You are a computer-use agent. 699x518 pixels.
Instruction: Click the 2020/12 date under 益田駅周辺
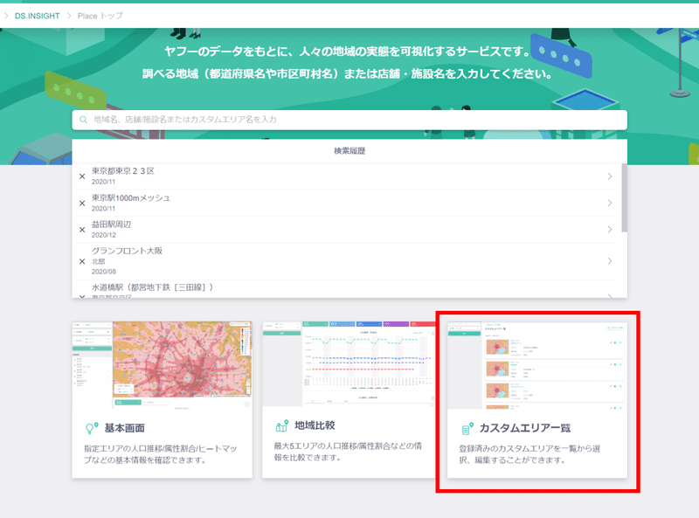click(104, 235)
